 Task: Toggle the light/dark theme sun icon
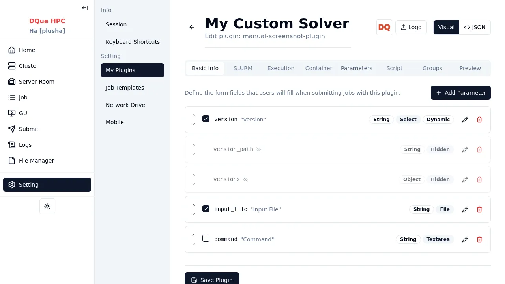pos(47,206)
